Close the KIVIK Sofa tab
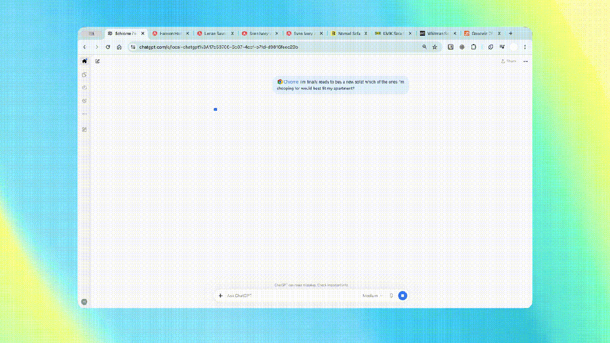Image resolution: width=610 pixels, height=343 pixels. point(410,33)
